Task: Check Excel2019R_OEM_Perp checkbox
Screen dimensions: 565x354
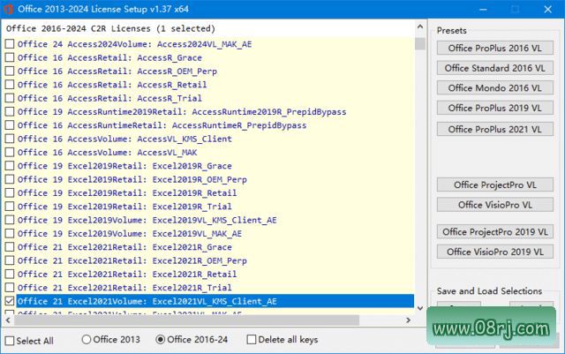Action: click(10, 179)
